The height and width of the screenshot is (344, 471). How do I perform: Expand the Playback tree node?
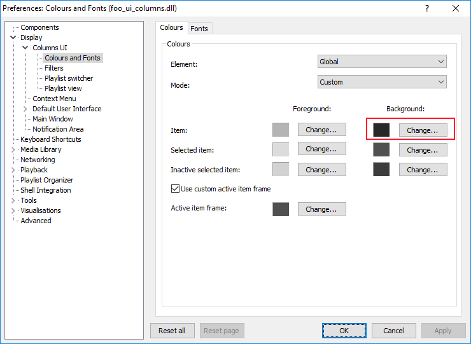click(13, 170)
